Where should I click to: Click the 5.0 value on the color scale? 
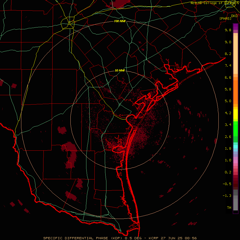[x=228, y=101]
